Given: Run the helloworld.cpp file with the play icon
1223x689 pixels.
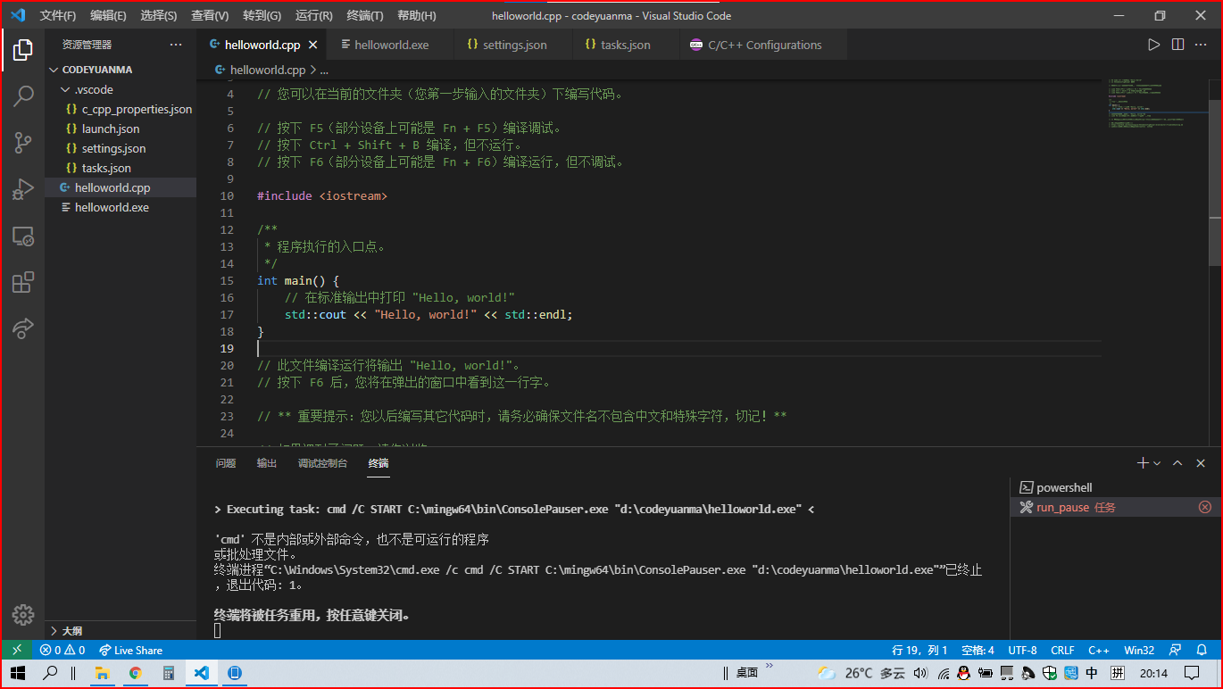Looking at the screenshot, I should click(1153, 43).
